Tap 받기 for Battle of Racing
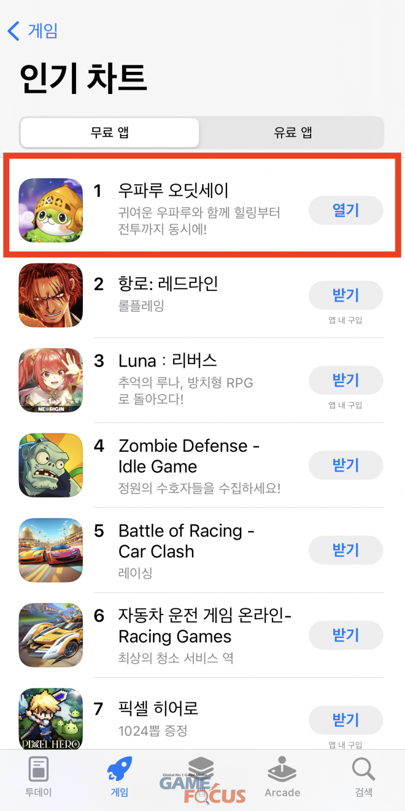405x811 pixels. click(345, 550)
